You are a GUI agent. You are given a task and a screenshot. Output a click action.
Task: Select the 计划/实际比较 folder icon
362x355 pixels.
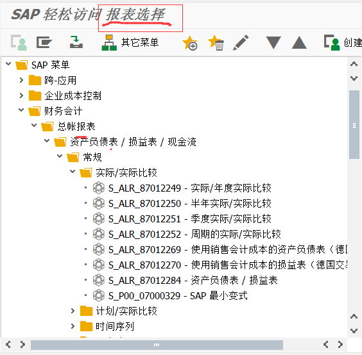pos(87,311)
